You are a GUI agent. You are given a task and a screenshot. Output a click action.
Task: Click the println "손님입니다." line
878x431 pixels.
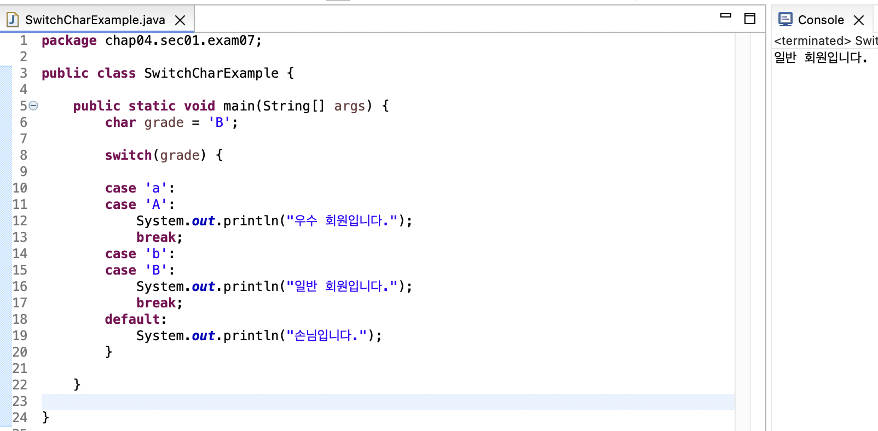point(259,336)
